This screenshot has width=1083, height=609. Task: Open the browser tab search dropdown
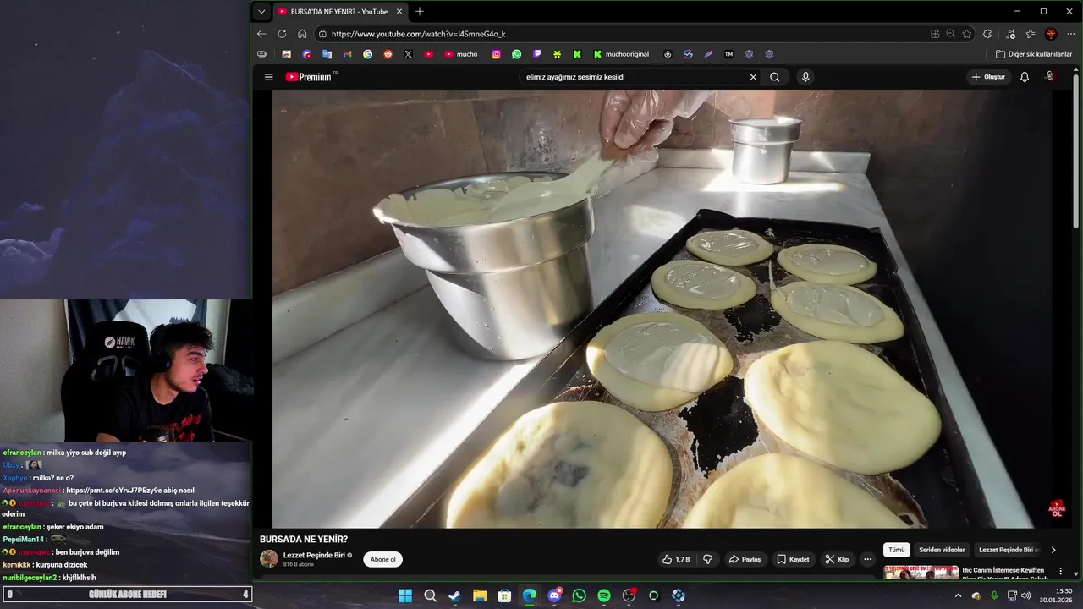(x=262, y=12)
